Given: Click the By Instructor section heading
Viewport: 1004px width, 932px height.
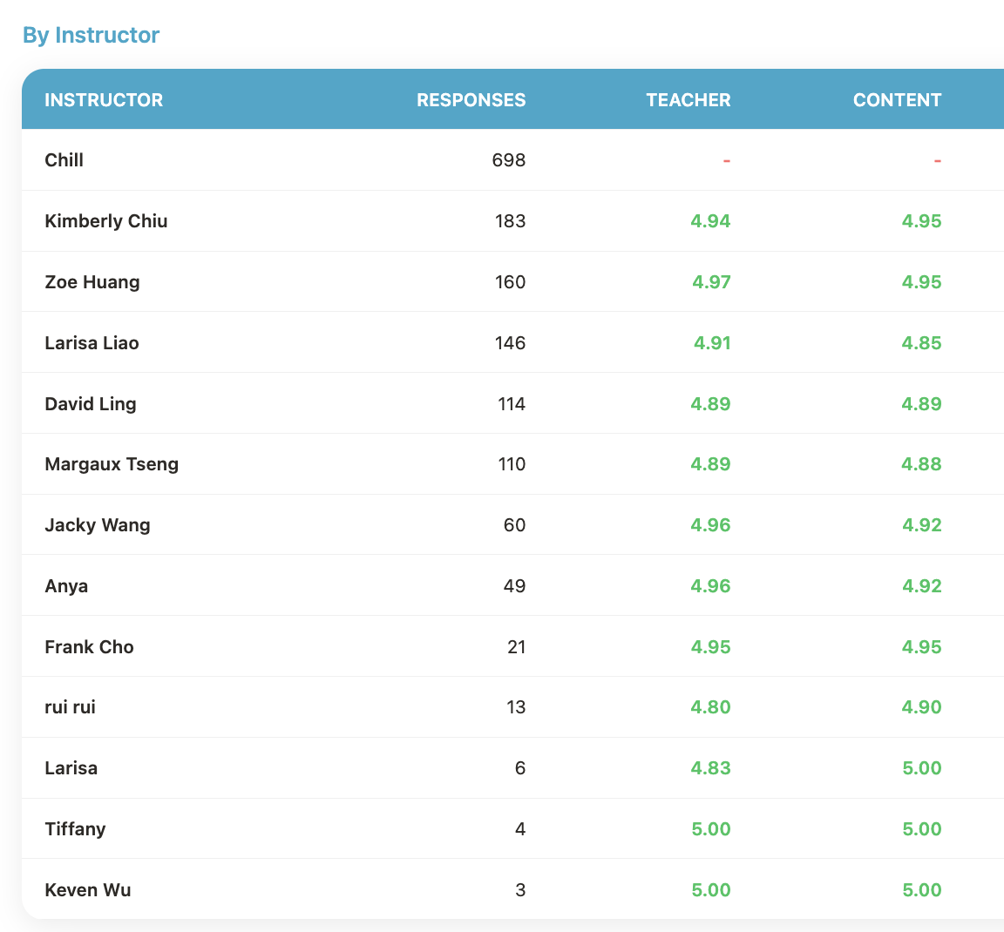Looking at the screenshot, I should click(91, 35).
